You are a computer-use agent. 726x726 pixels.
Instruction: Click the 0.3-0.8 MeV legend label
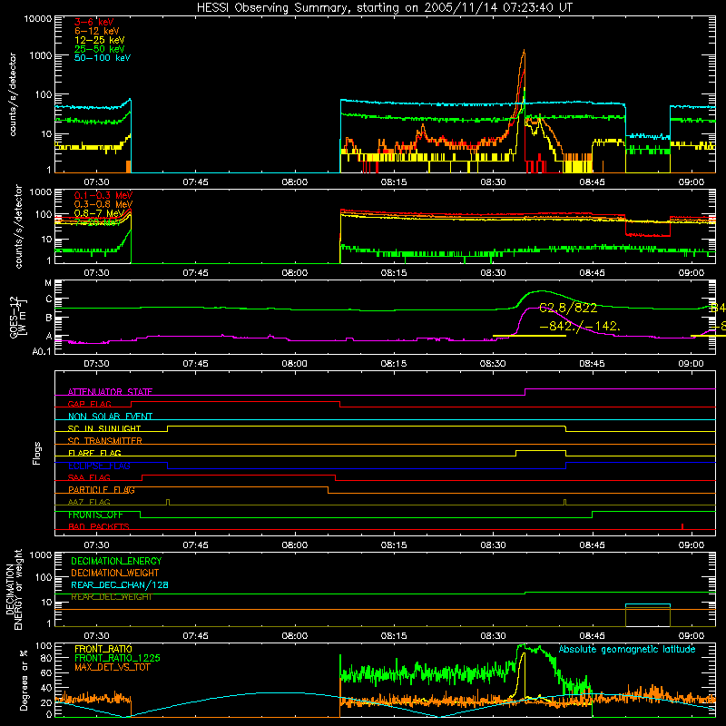[103, 204]
